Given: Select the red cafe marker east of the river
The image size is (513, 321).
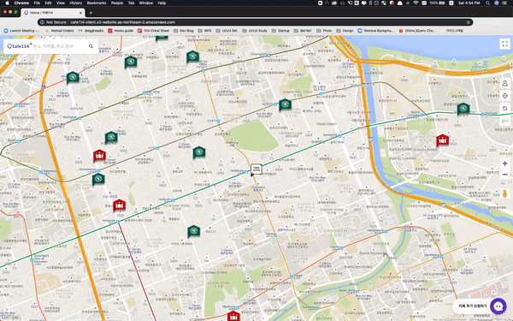Looking at the screenshot, I should pos(442,140).
